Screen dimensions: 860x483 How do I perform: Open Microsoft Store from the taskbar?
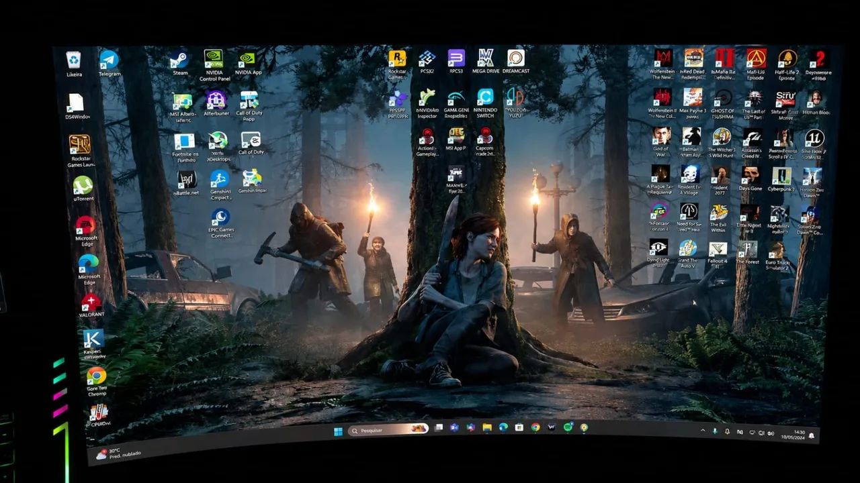click(519, 427)
